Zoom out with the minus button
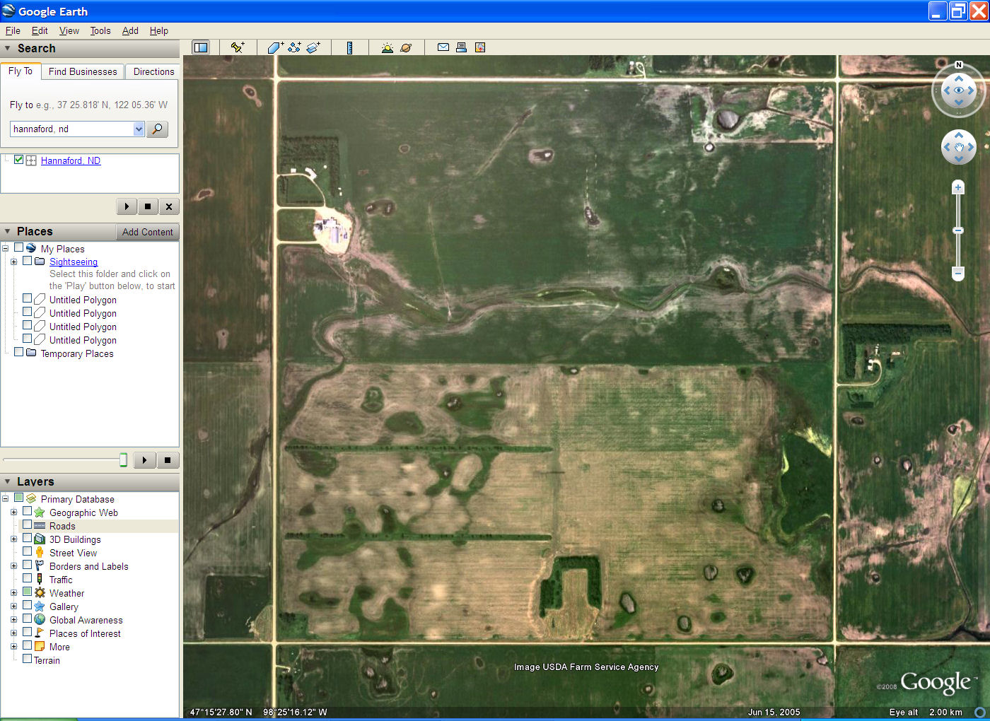The height and width of the screenshot is (721, 990). click(x=958, y=273)
